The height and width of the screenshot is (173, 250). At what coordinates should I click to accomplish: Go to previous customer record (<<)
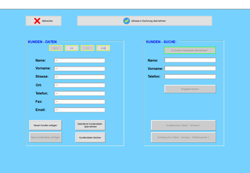coord(87,48)
